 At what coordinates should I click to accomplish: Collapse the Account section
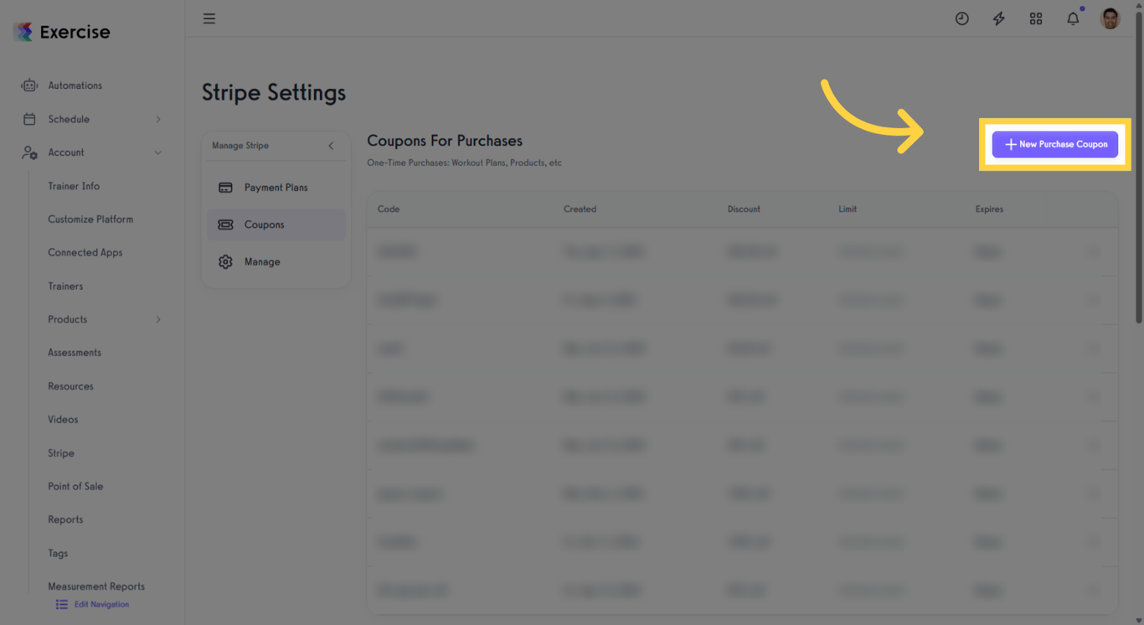157,152
